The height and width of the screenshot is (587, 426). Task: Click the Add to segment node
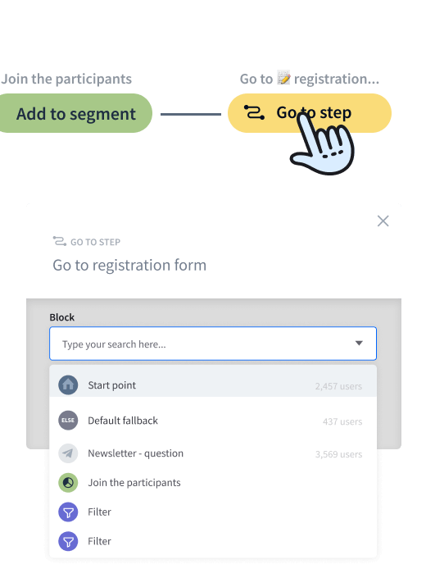75,113
